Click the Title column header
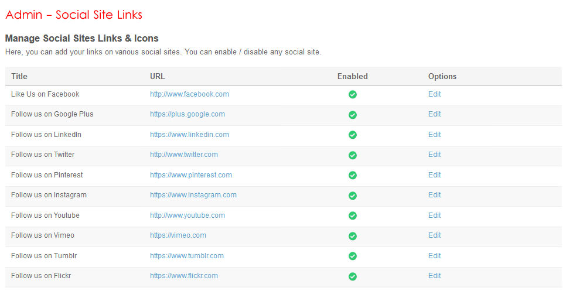The width and height of the screenshot is (566, 291). (19, 76)
